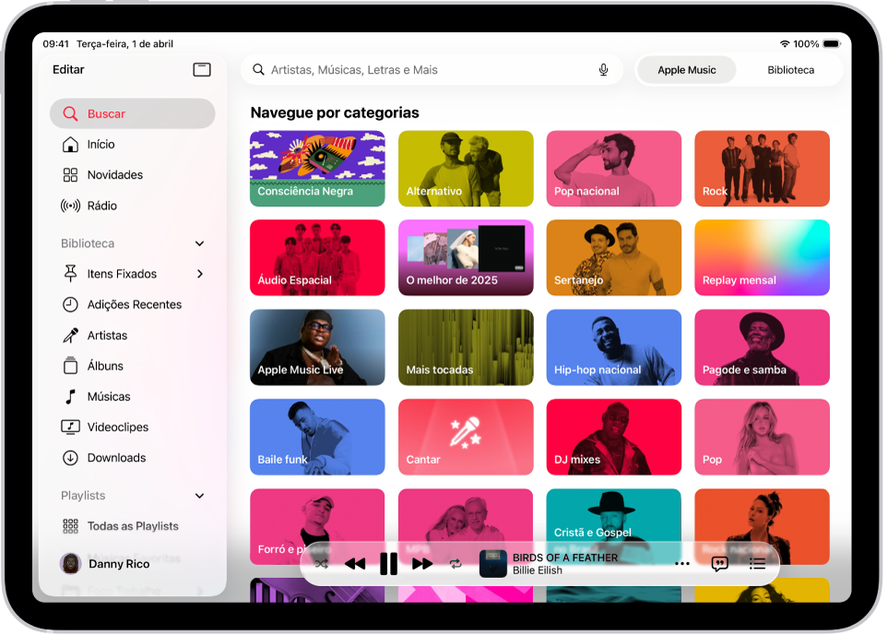
Task: Click the magnifier icon in search field
Action: [x=258, y=70]
